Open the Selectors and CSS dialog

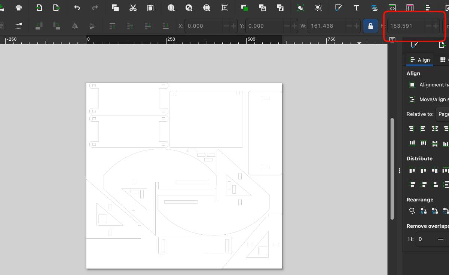409,7
